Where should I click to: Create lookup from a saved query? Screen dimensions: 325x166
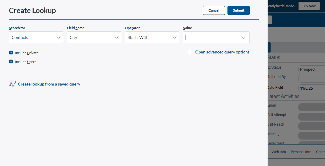tap(49, 84)
